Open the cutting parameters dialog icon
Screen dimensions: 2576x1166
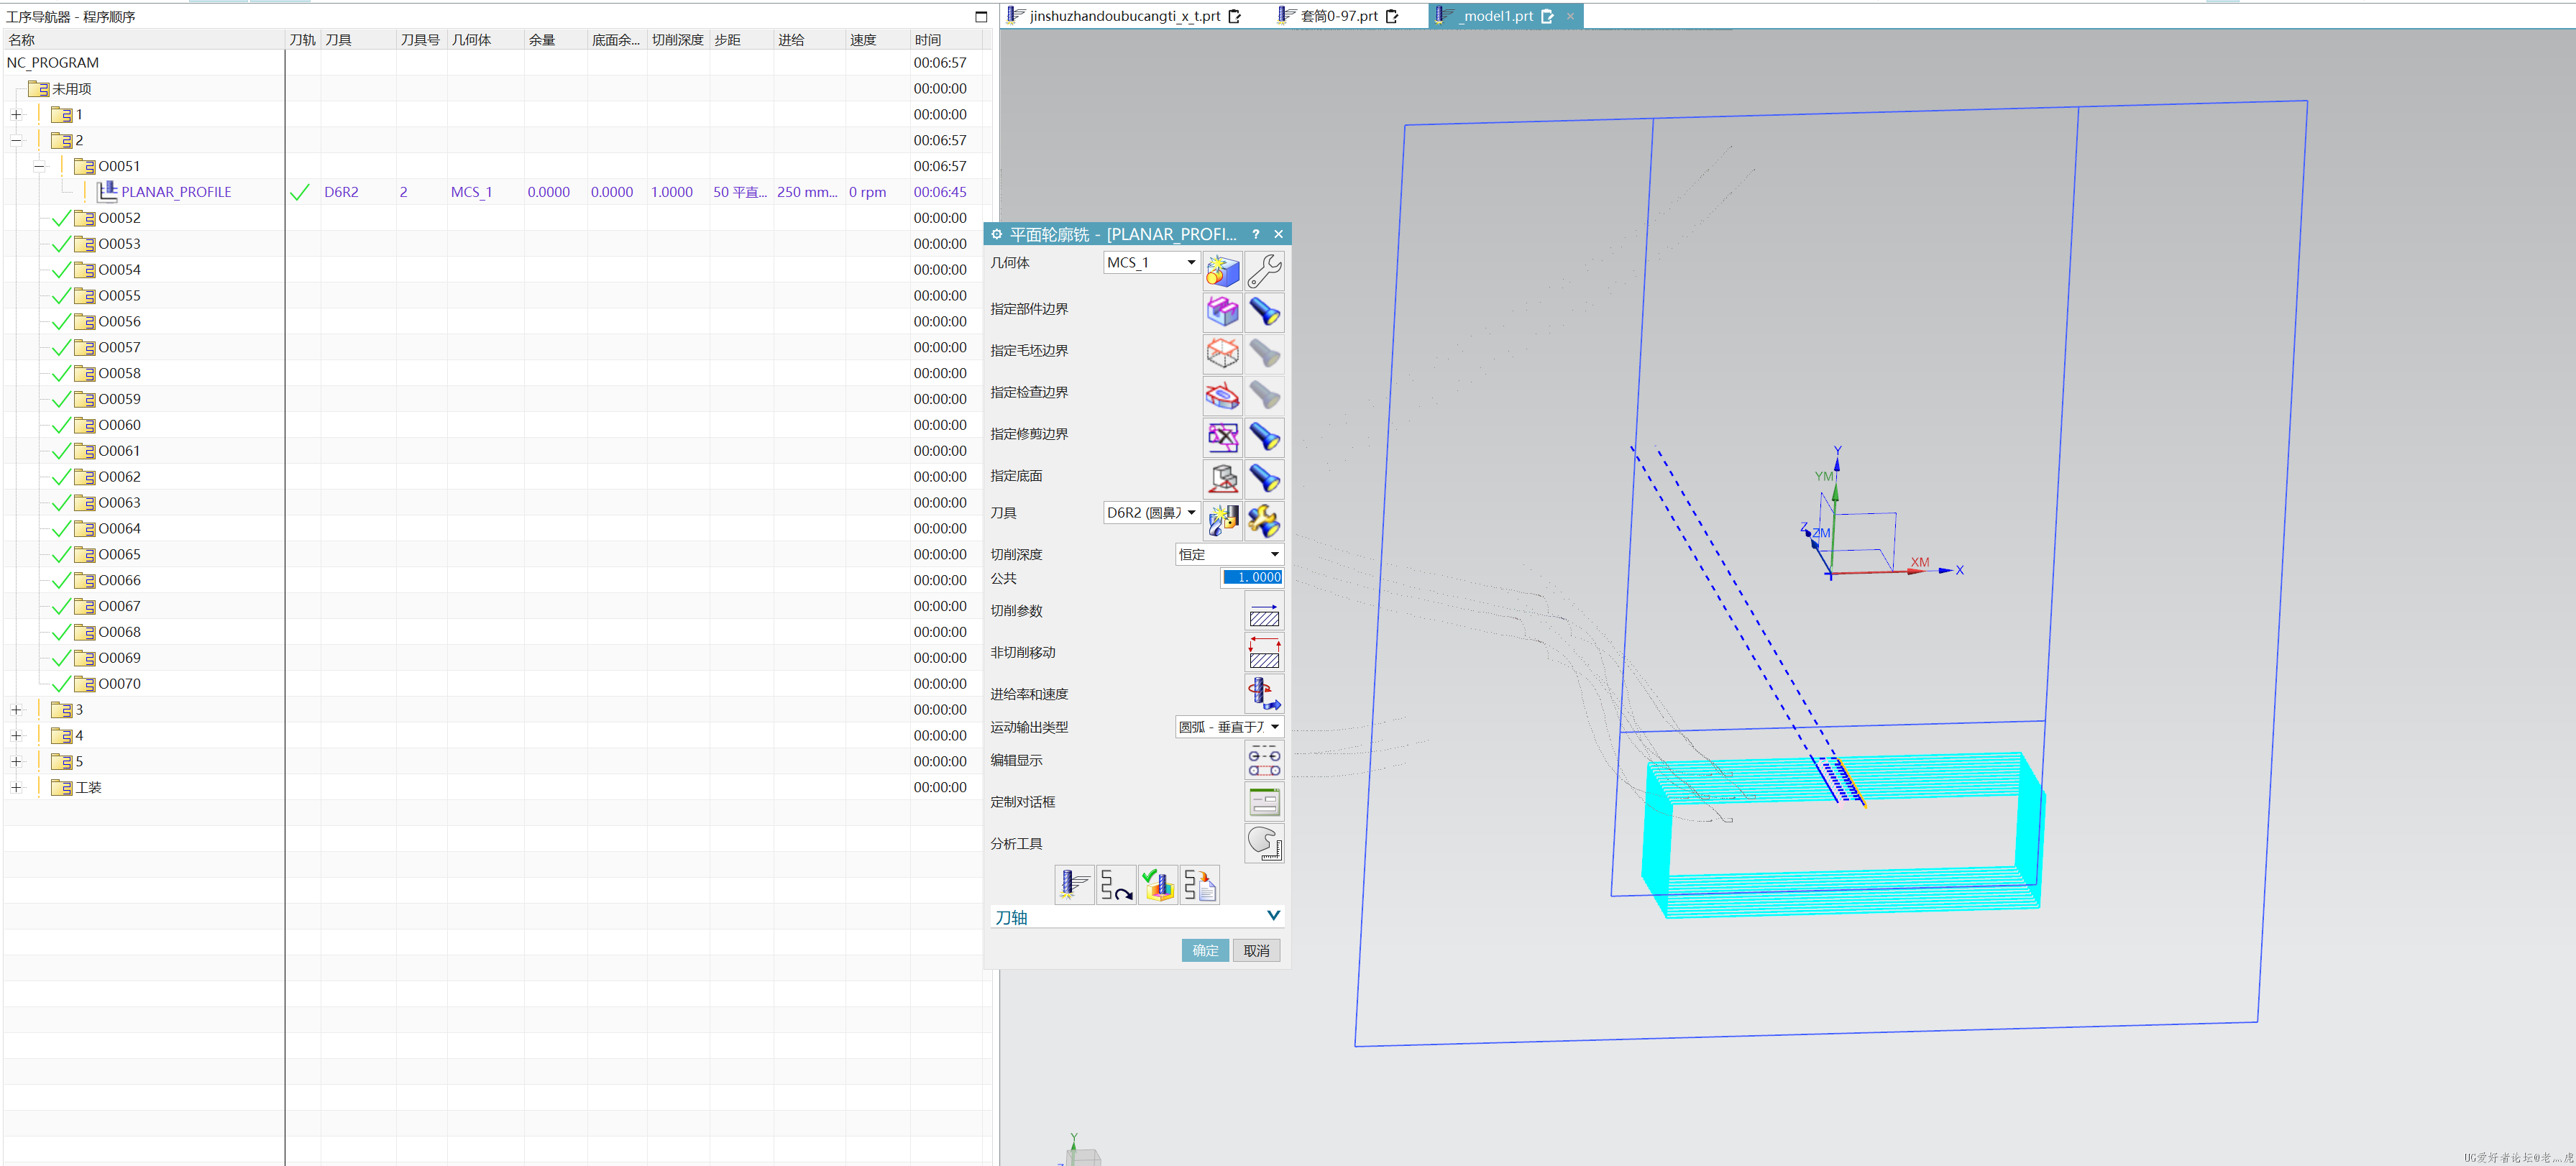click(x=1264, y=611)
